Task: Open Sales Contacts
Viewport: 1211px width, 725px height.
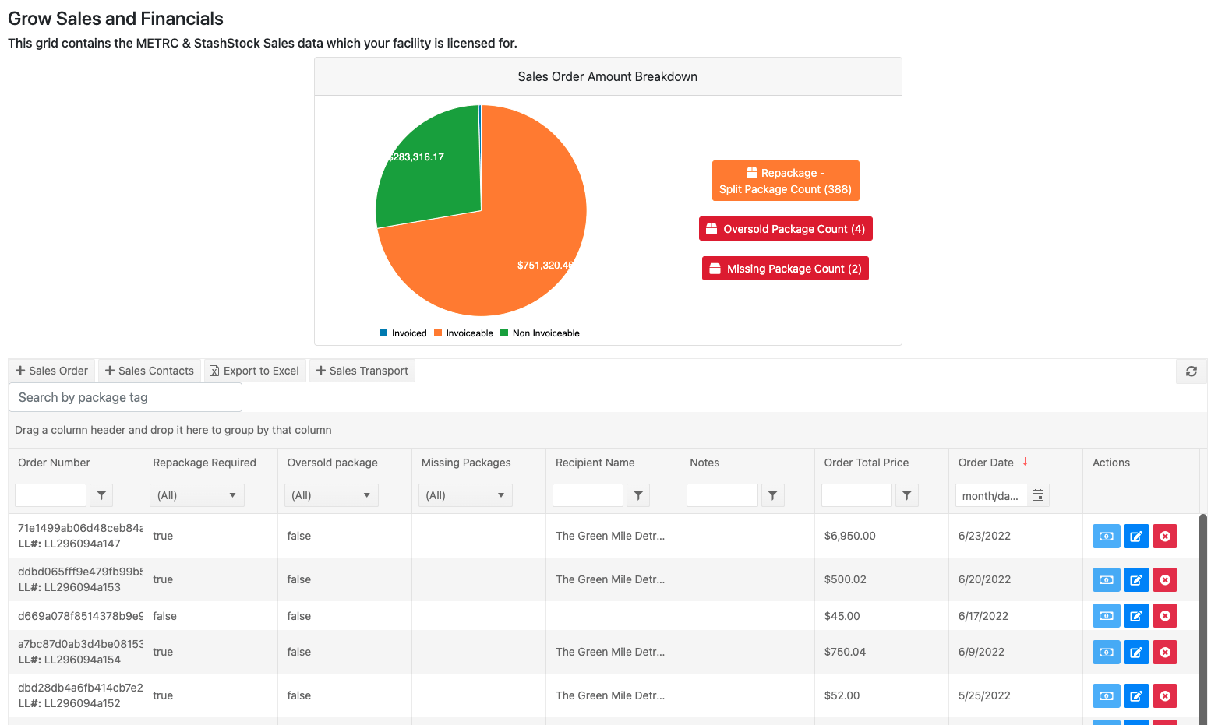Action: click(150, 371)
